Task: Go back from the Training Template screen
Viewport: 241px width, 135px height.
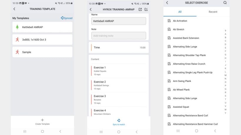Action: click(x=14, y=9)
